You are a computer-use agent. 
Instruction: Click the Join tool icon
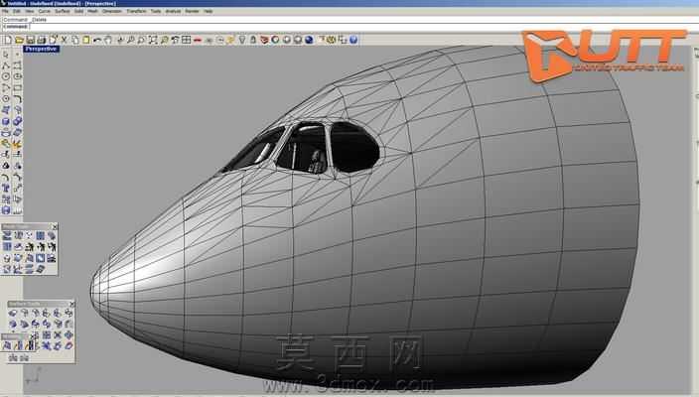pos(6,144)
